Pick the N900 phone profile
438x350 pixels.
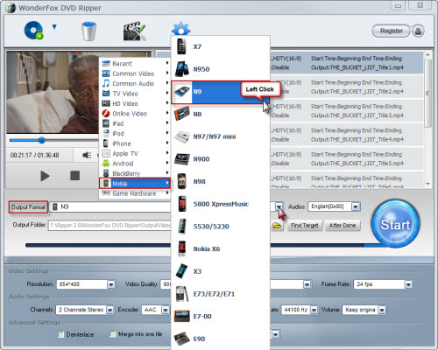click(x=220, y=159)
